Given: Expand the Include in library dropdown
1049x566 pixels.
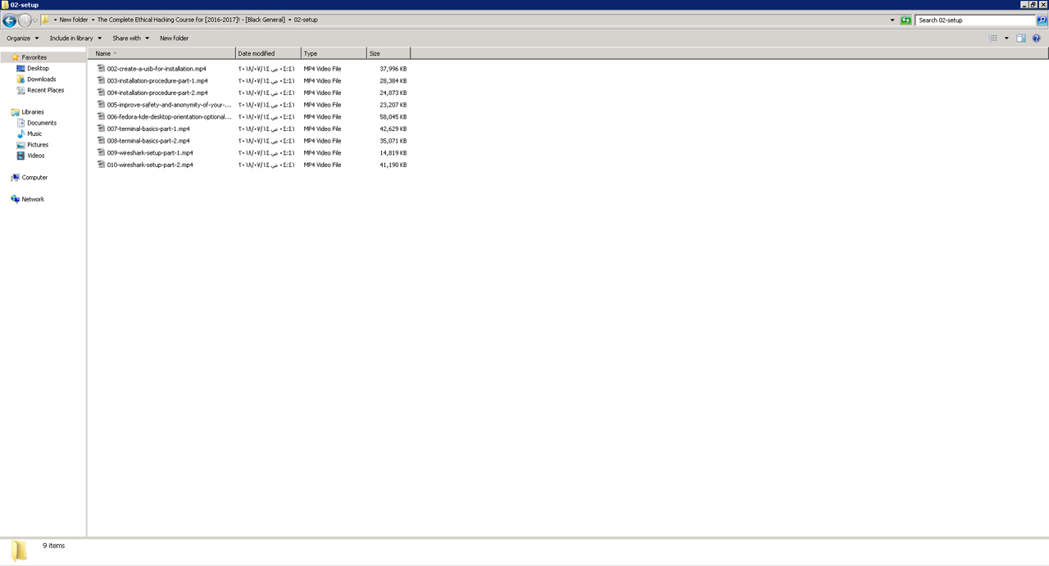Looking at the screenshot, I should point(75,38).
